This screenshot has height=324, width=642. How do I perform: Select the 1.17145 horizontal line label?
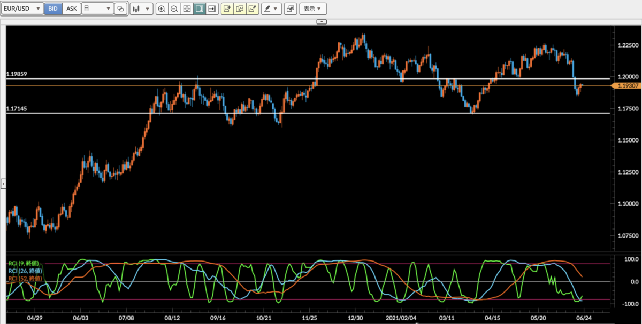coord(16,108)
